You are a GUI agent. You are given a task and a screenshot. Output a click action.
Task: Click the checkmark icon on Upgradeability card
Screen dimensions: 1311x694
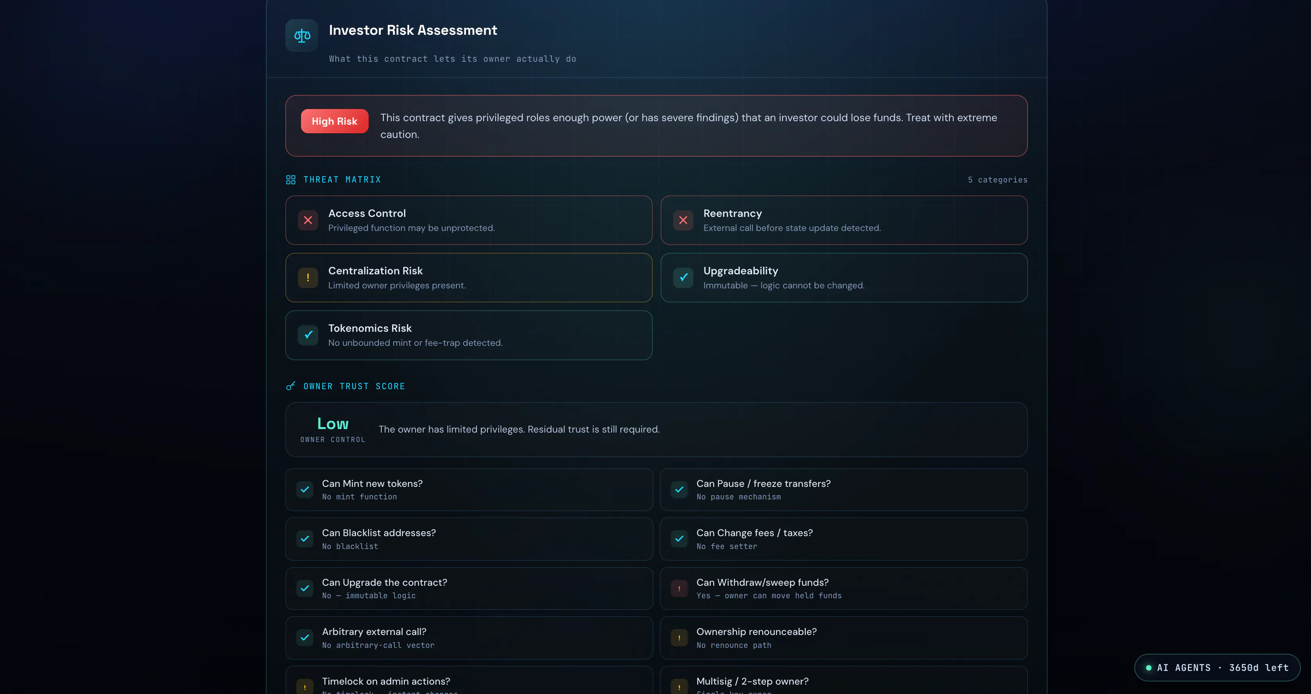(x=683, y=278)
